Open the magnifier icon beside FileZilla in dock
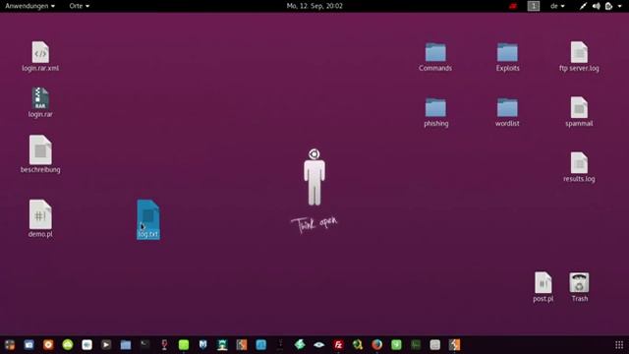 click(358, 345)
